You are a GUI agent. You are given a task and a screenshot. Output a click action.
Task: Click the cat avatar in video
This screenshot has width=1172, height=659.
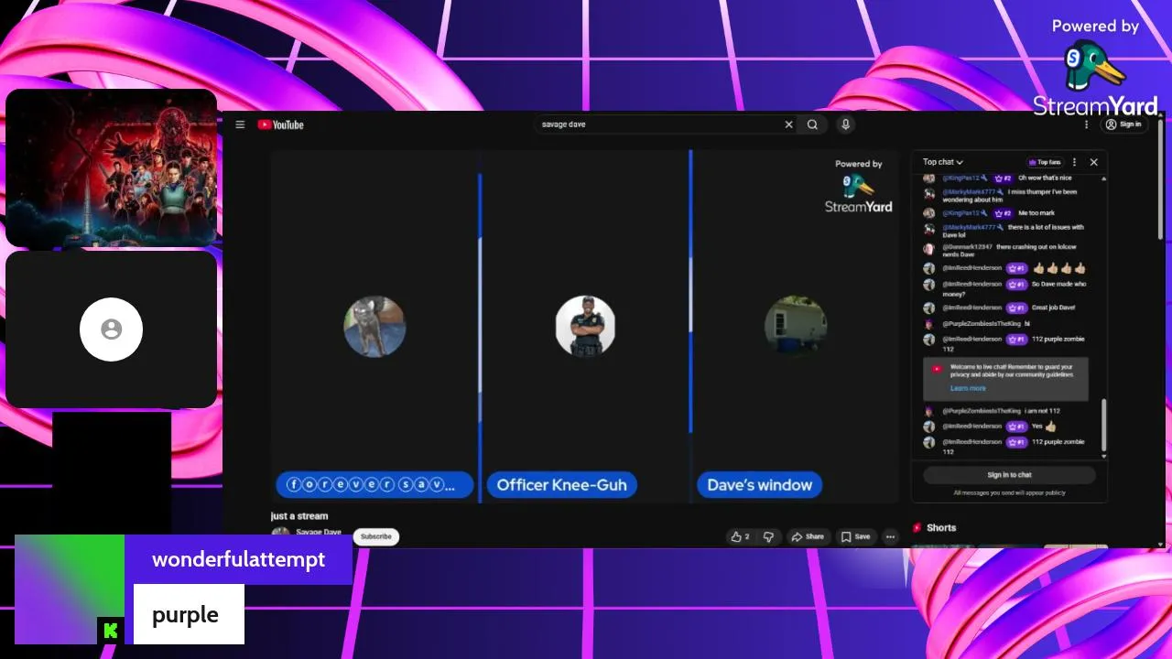[x=374, y=327]
